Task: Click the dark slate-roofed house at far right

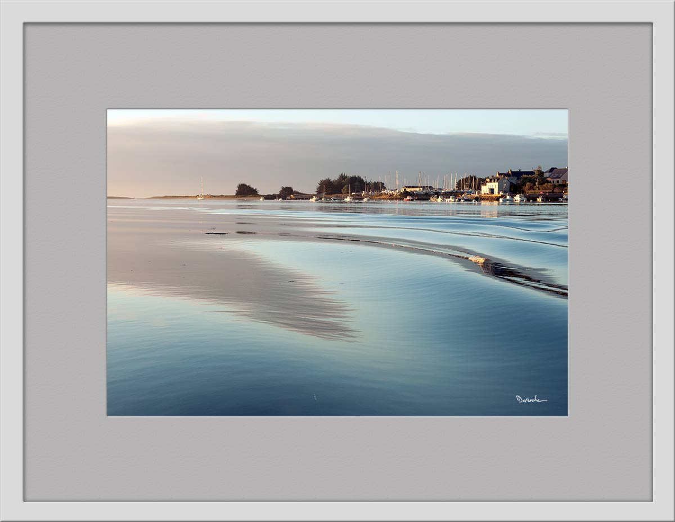Action: coord(557,175)
